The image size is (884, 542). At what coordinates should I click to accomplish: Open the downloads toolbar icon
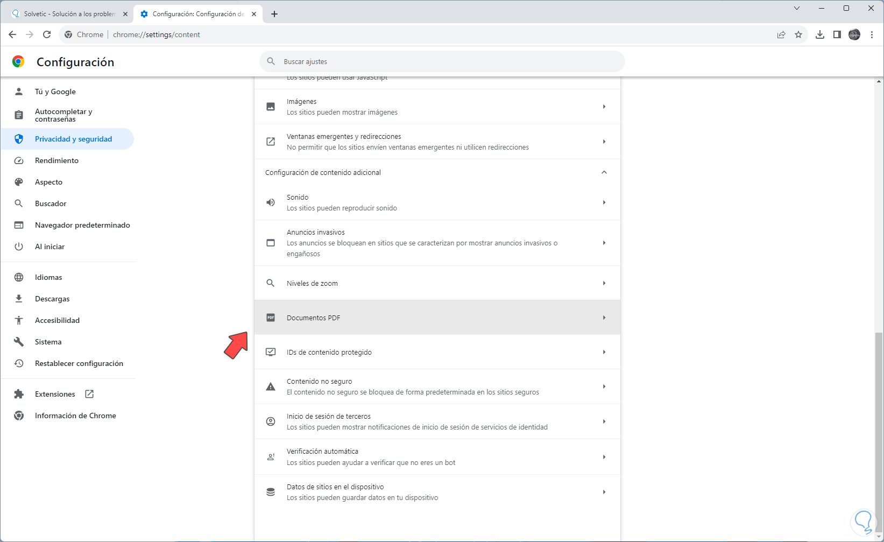coord(820,34)
